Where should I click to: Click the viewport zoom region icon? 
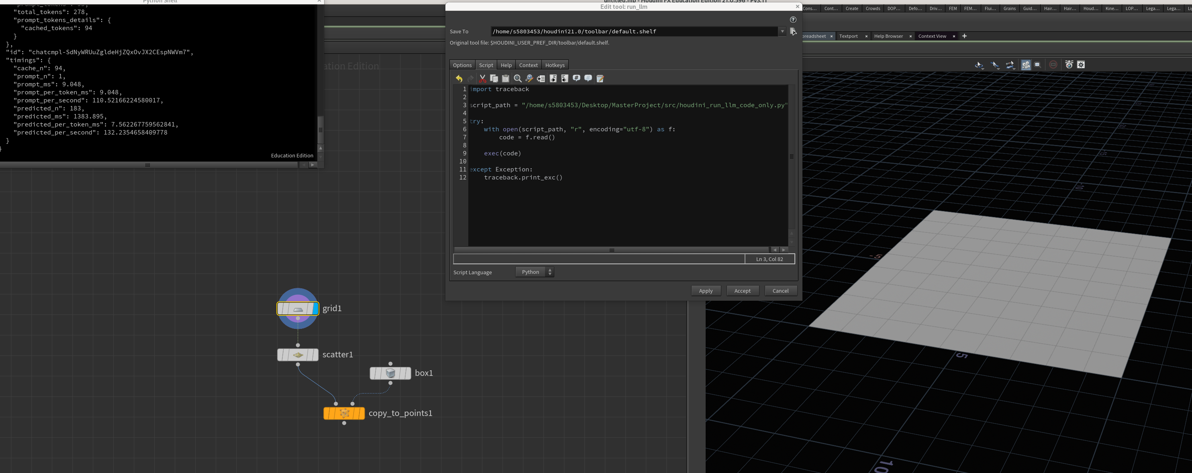1037,65
